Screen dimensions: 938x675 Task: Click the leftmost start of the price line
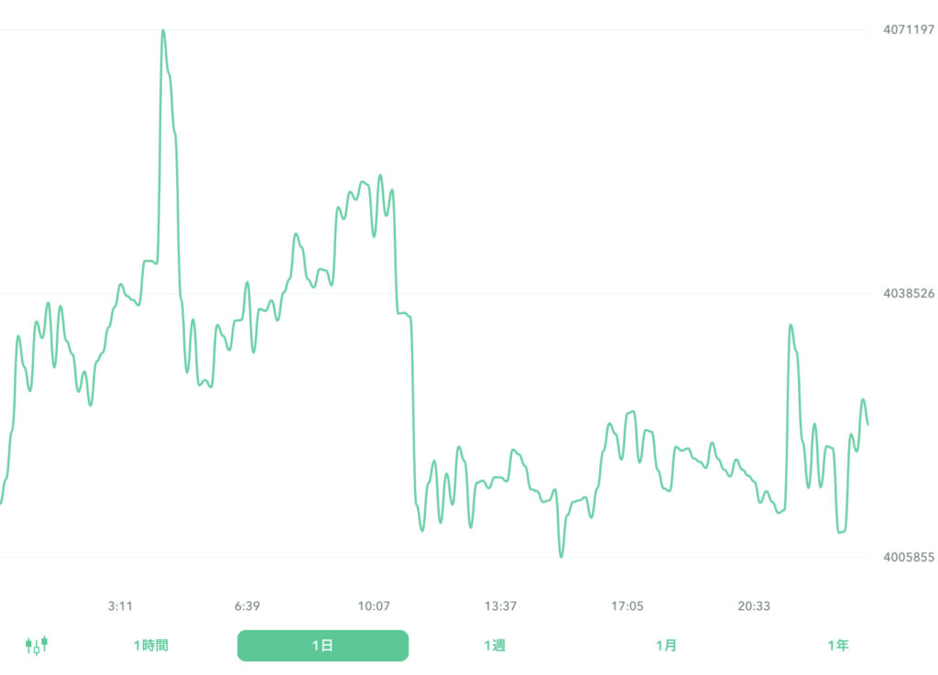click(x=1, y=504)
